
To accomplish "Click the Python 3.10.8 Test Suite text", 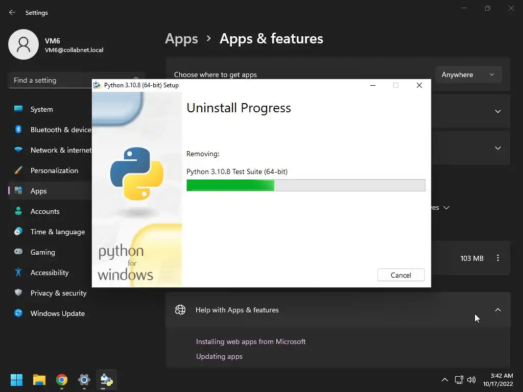I will 237,171.
